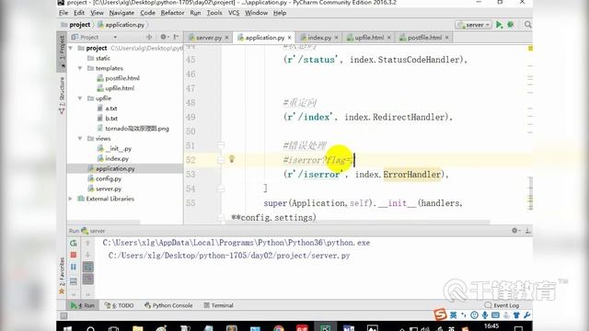Click the intention light bulb on line 52
This screenshot has height=331, width=589.
coord(232,159)
